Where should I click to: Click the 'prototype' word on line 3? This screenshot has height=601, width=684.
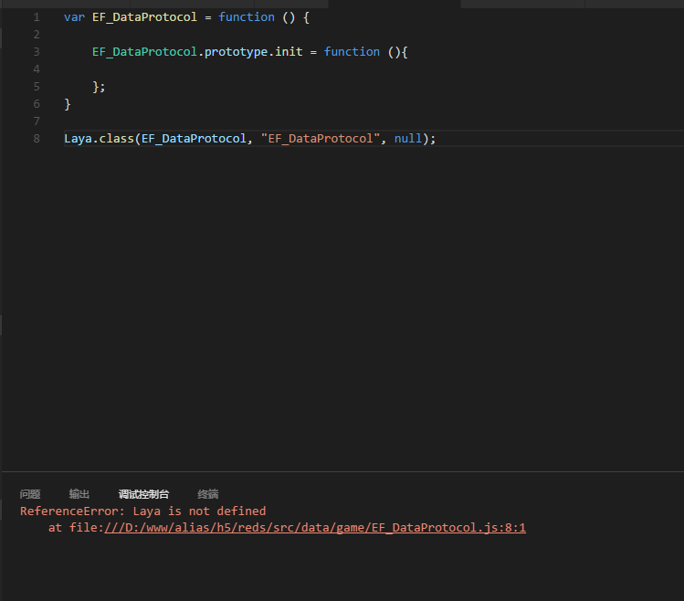[x=236, y=52]
